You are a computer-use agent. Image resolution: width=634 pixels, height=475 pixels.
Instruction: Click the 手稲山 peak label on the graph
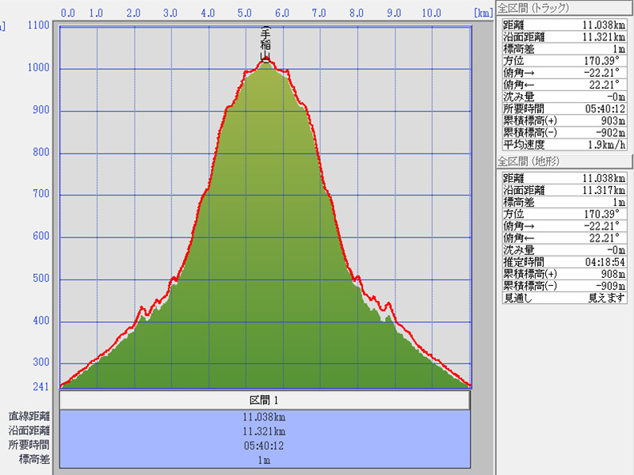[x=265, y=44]
